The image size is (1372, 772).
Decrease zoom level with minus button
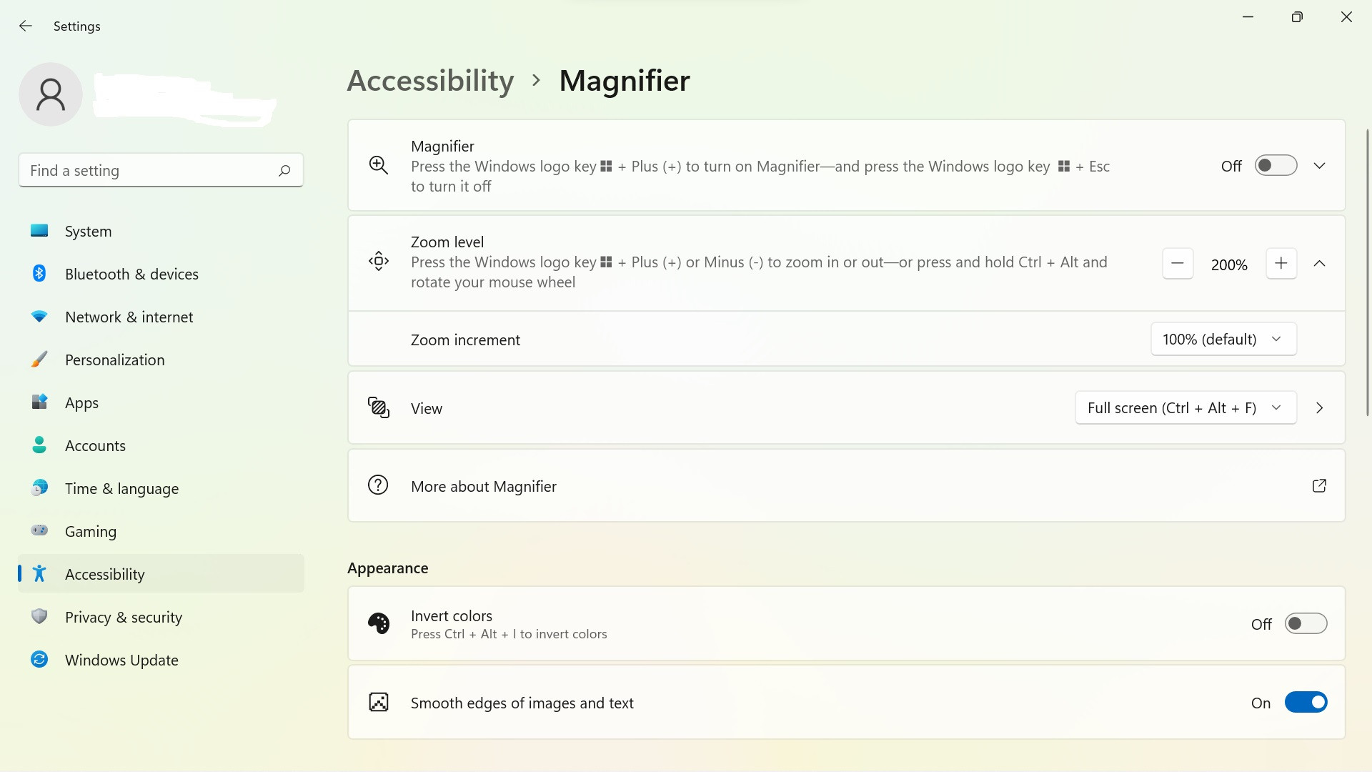(1178, 264)
